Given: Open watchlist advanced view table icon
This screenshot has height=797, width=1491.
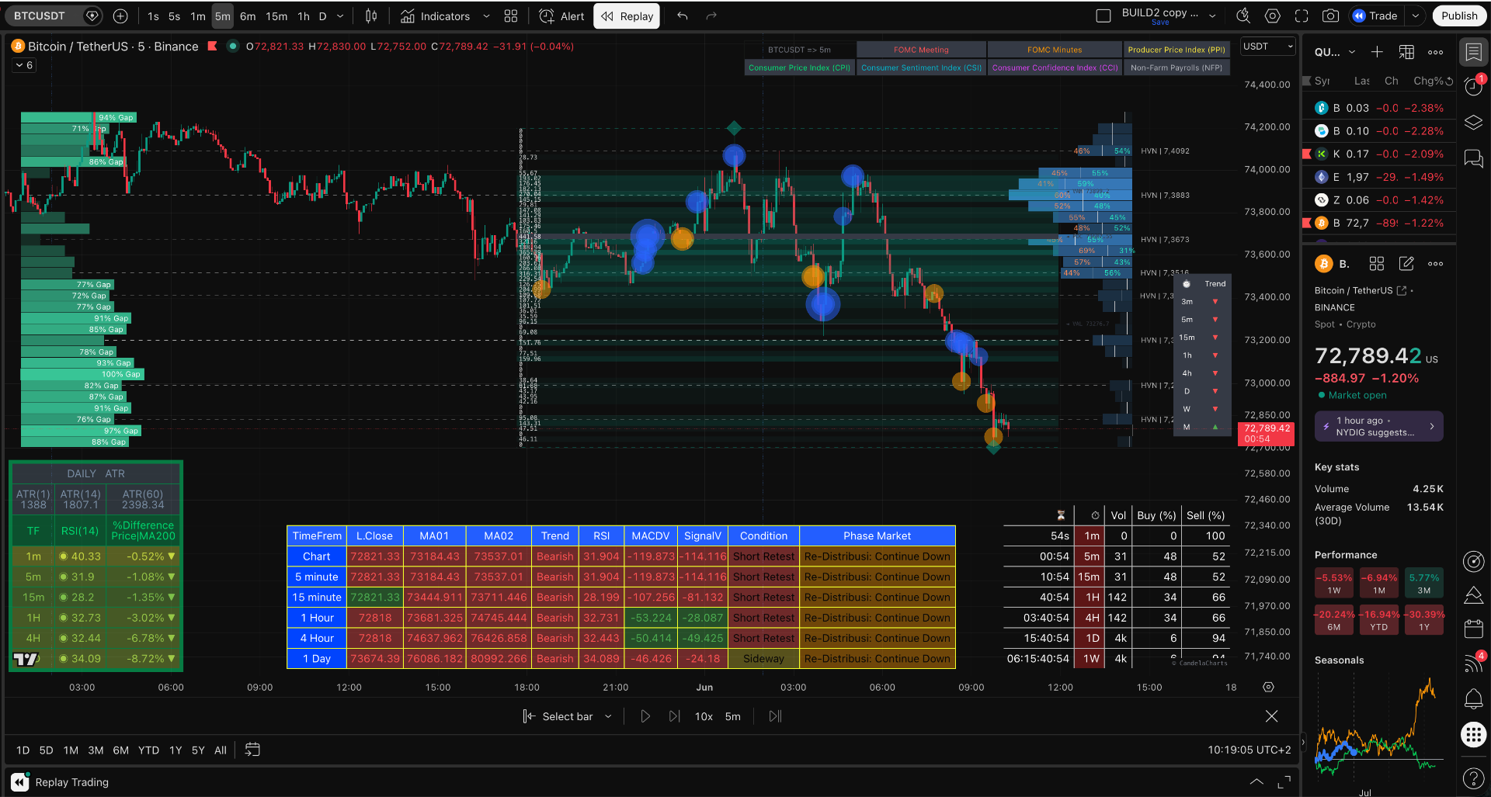Looking at the screenshot, I should (1406, 52).
